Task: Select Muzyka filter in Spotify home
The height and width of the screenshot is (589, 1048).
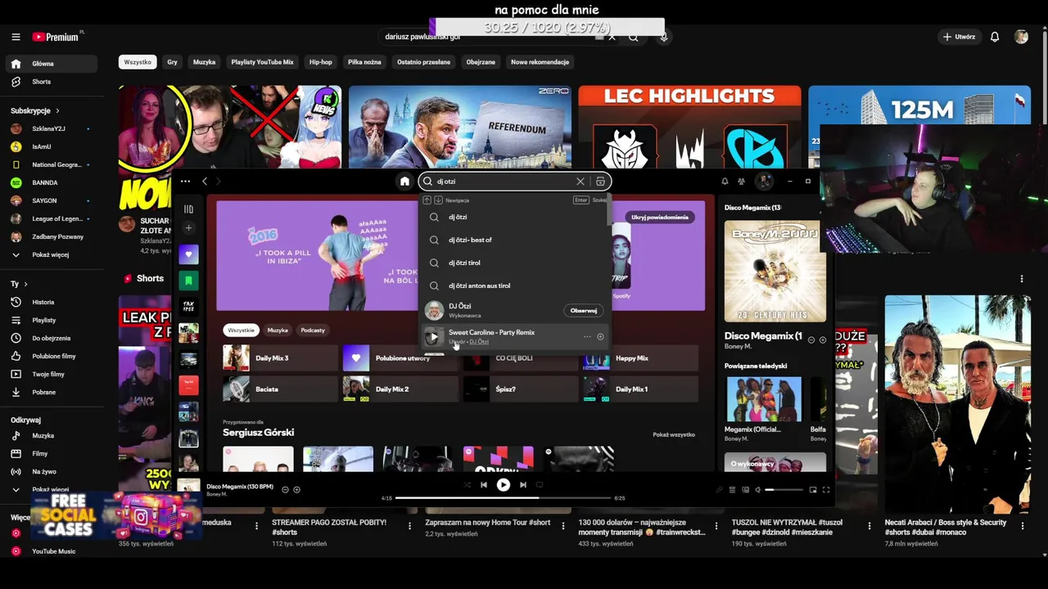Action: pos(278,330)
